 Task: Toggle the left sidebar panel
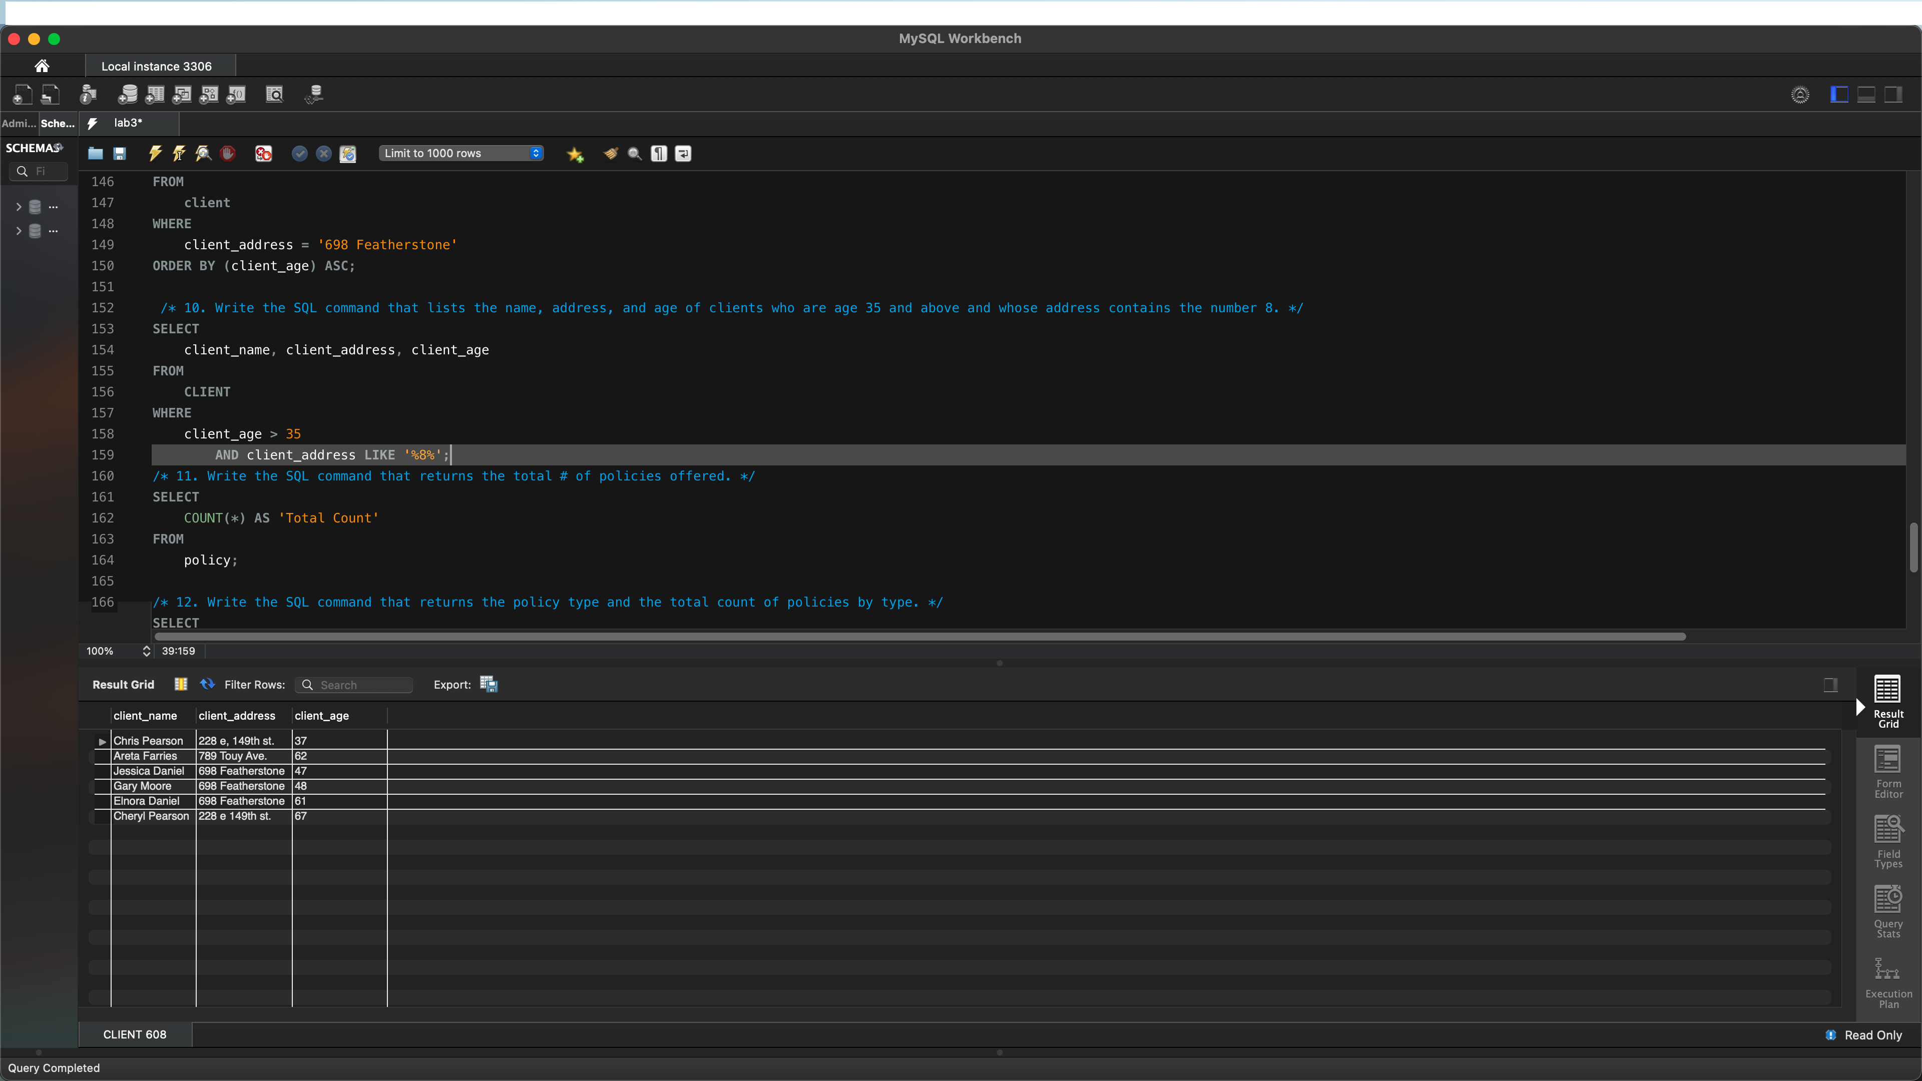click(x=1840, y=94)
